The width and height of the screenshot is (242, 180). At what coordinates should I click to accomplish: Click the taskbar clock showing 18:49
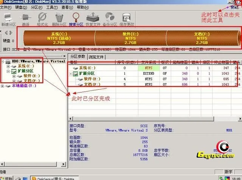point(236,179)
